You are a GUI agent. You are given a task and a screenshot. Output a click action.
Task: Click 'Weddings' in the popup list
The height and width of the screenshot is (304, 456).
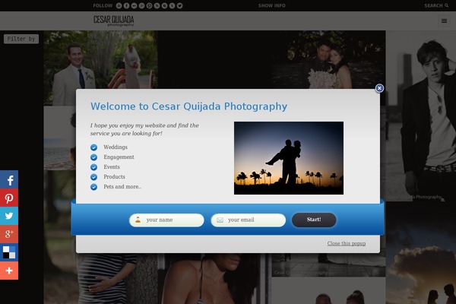(116, 147)
